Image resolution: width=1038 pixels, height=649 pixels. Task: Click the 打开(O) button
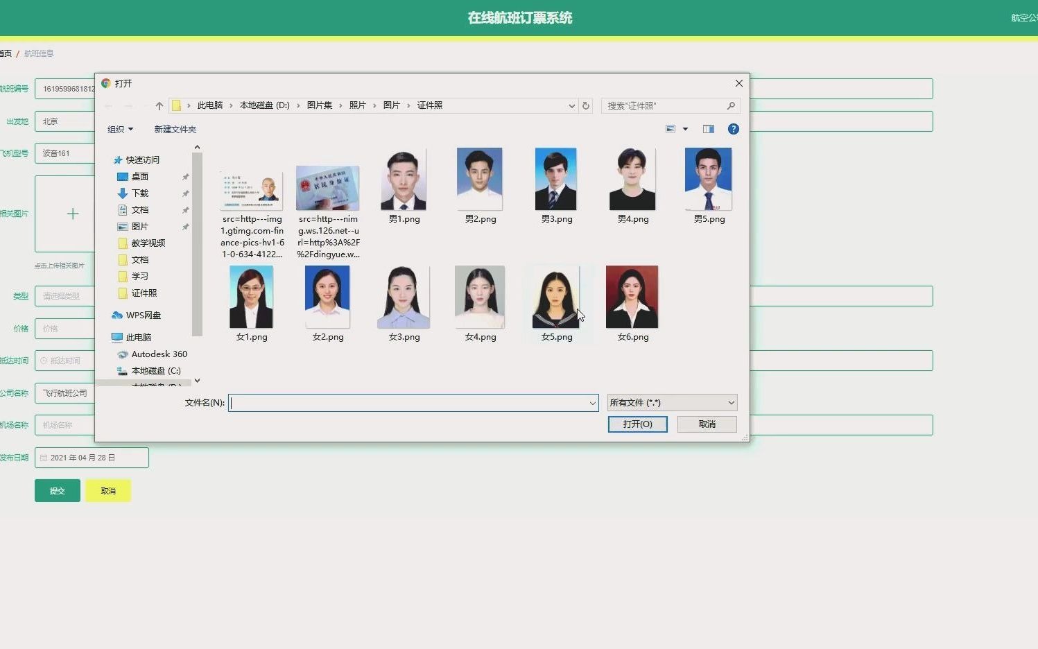point(637,424)
